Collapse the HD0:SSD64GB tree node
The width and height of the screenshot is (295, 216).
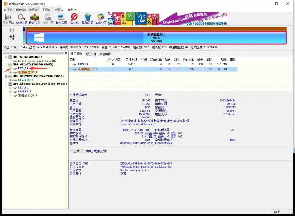(x=6, y=57)
